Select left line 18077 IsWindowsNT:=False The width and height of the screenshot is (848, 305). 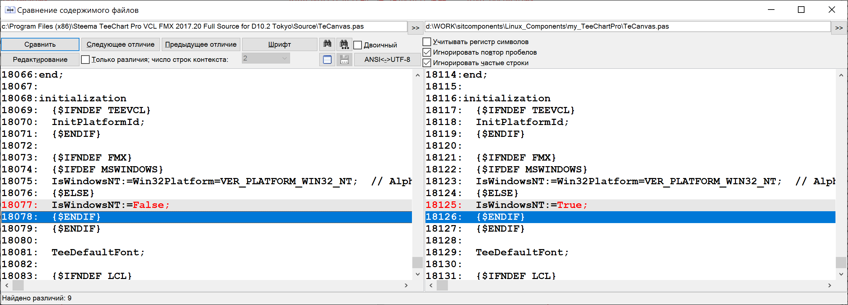207,205
